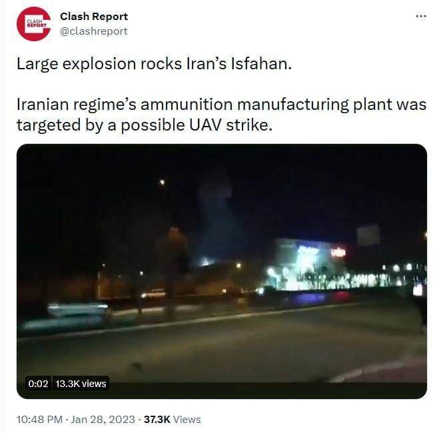Click the 0:02 video duration badge

38,383
